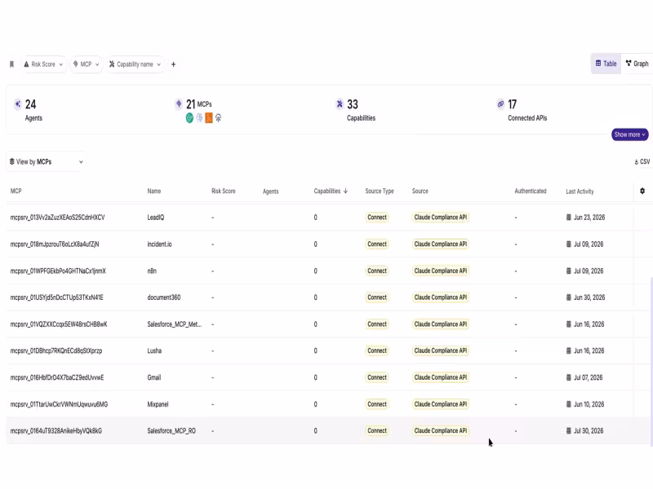
Task: Sort by Capabilities column arrow
Action: [x=345, y=191]
